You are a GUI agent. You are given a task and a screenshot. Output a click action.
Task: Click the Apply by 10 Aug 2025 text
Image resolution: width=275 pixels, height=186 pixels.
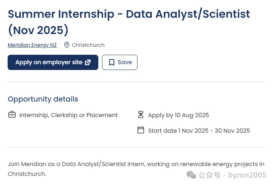(178, 115)
